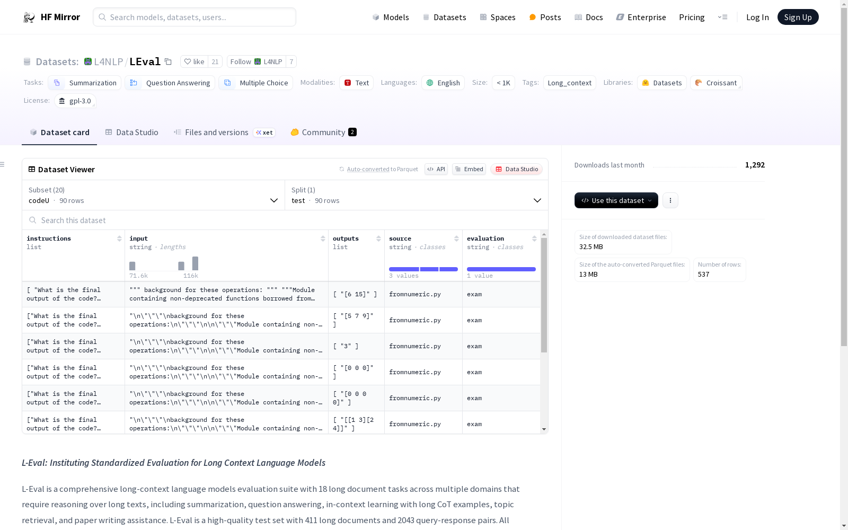Click the source classes distribution bar

click(423, 269)
